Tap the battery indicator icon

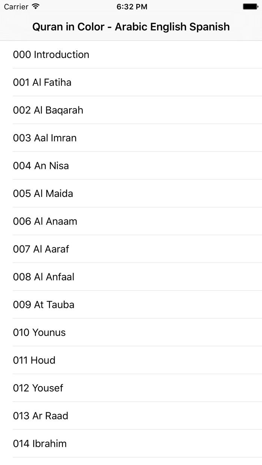(x=250, y=6)
